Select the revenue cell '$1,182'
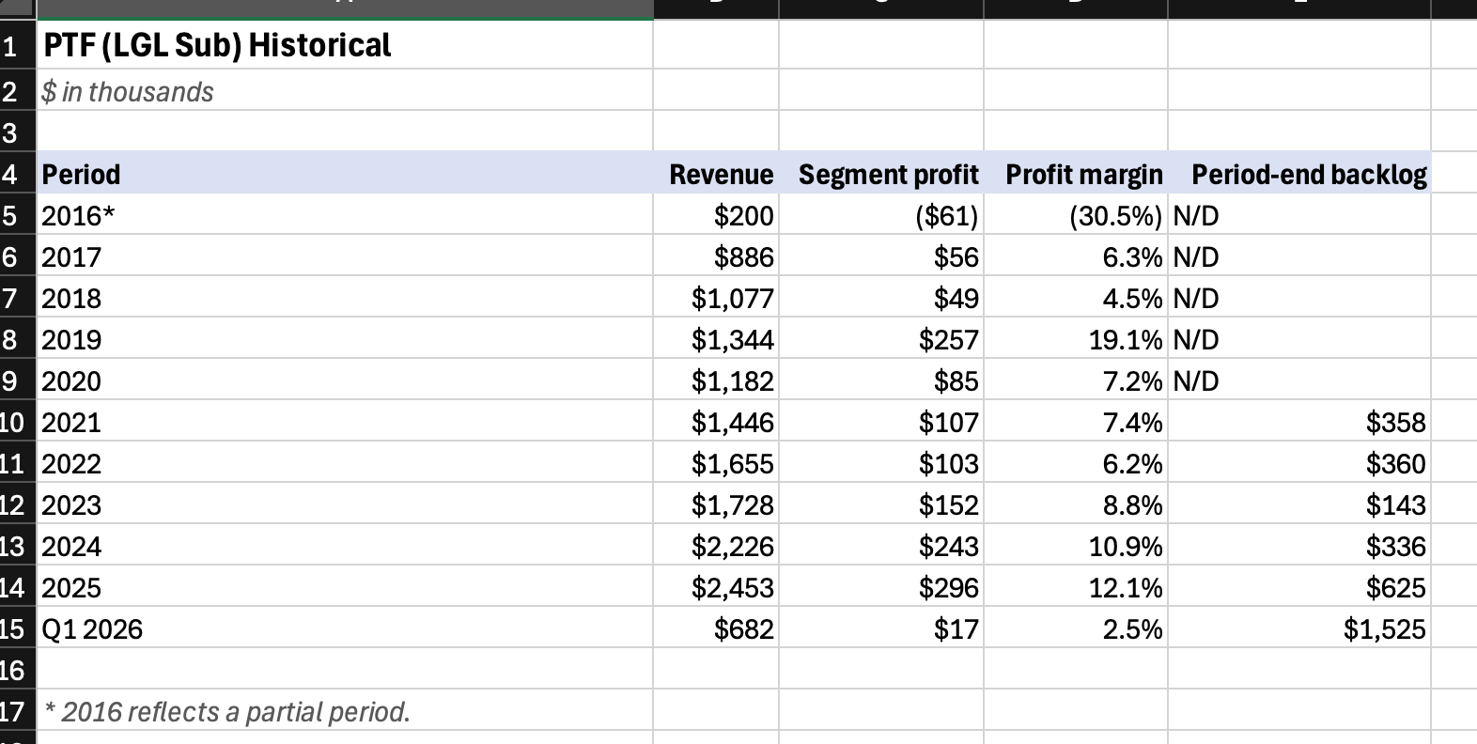Image resolution: width=1477 pixels, height=744 pixels. (716, 380)
